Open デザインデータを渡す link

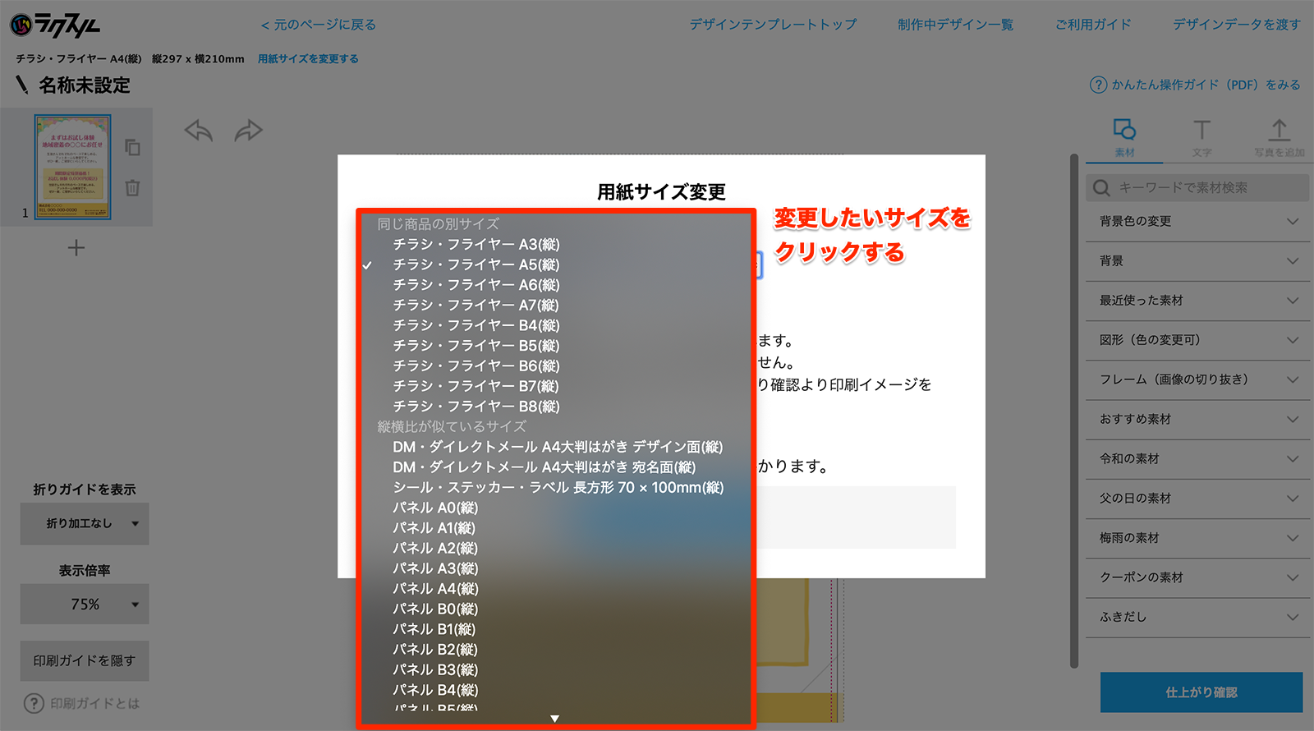point(1237,25)
